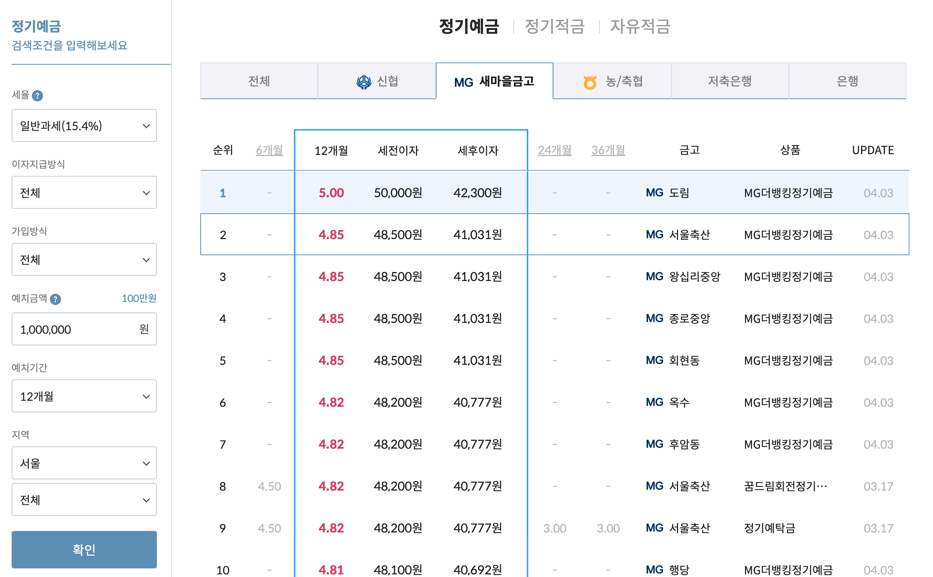Select the MG 새마을금고 tab
The height and width of the screenshot is (577, 933).
click(494, 81)
